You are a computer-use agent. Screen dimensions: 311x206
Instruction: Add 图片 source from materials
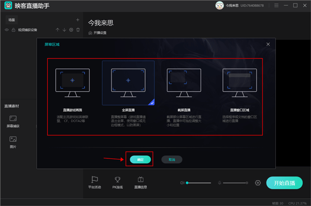pyautogui.click(x=13, y=142)
